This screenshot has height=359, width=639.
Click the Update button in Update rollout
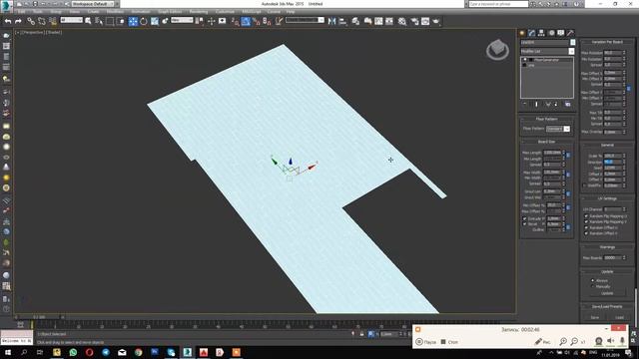coord(607,293)
